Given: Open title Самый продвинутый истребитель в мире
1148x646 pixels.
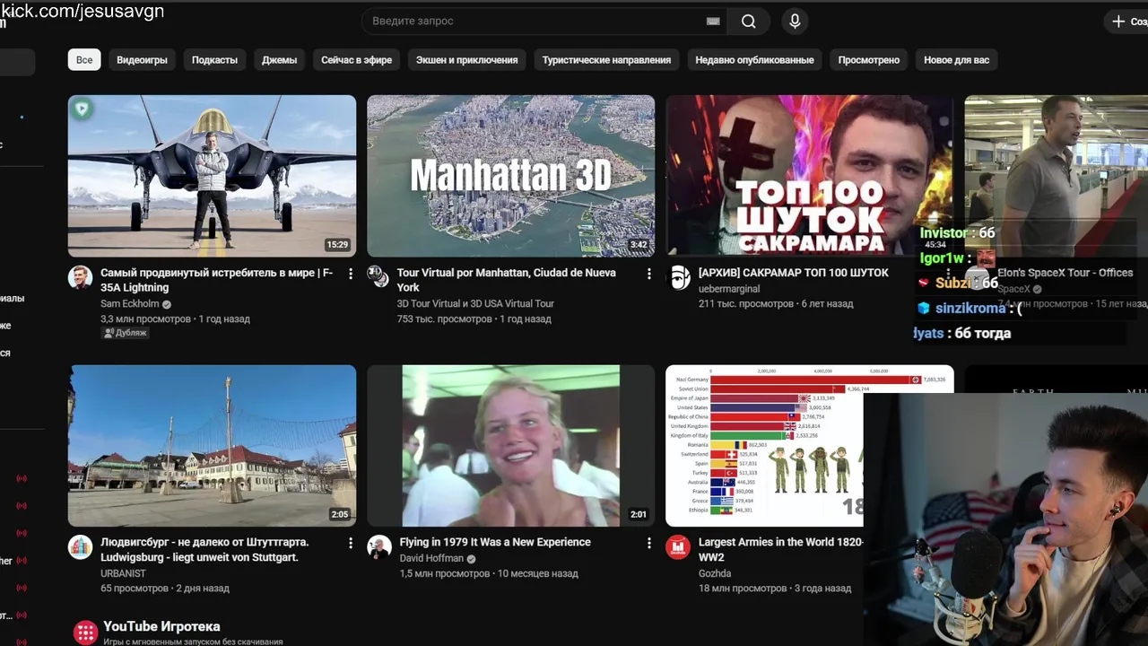Looking at the screenshot, I should (216, 280).
